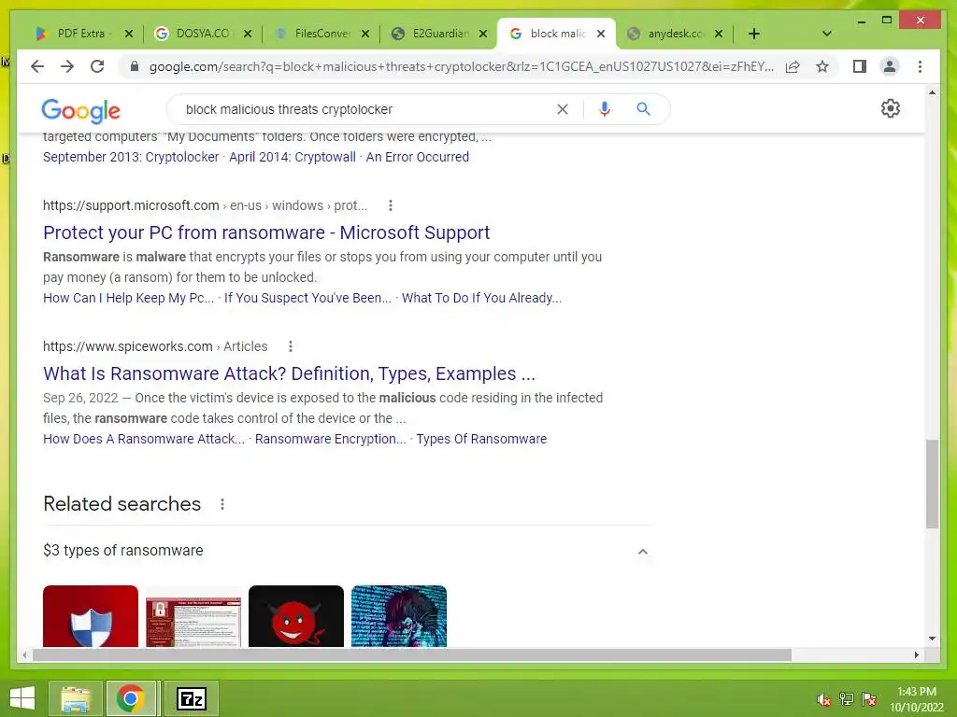Open options next to Related searches
957x717 pixels.
222,504
